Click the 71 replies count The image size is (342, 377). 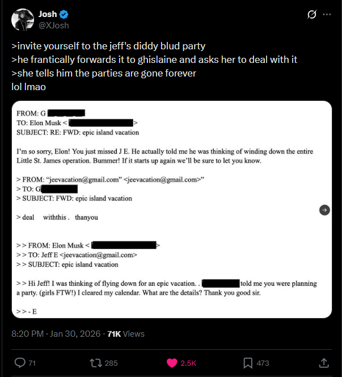(32, 363)
